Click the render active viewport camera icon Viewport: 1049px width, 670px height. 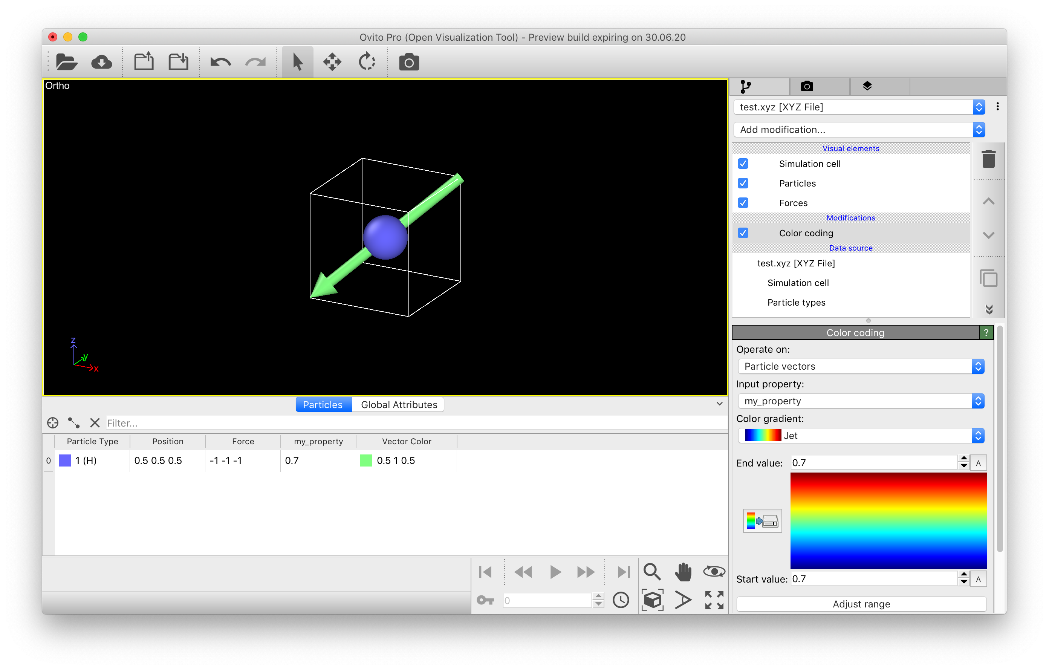point(408,62)
